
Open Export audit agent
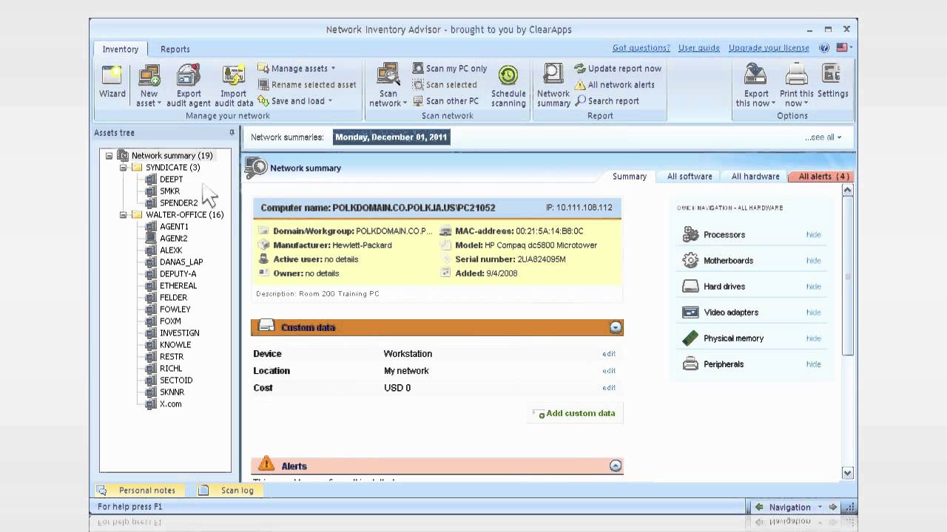click(189, 86)
